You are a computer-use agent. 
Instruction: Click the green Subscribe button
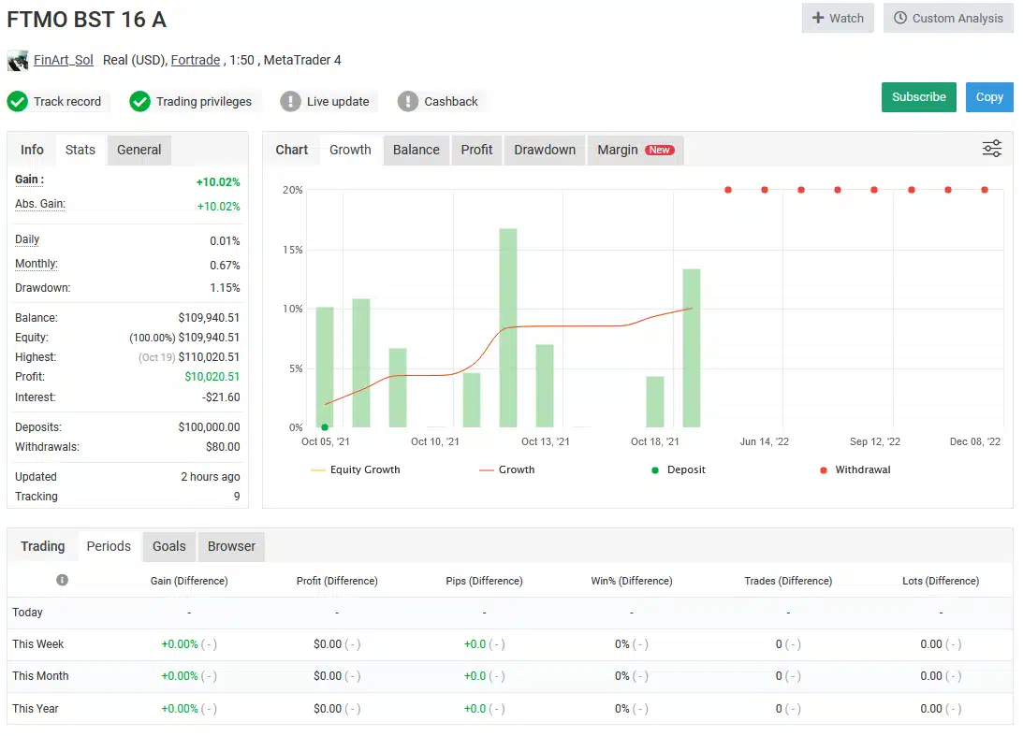click(918, 97)
